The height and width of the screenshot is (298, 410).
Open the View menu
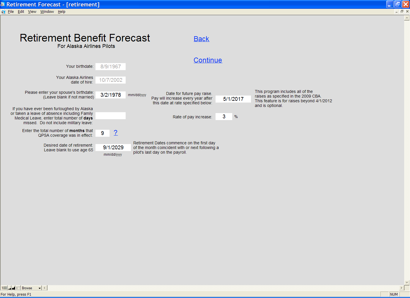click(32, 12)
